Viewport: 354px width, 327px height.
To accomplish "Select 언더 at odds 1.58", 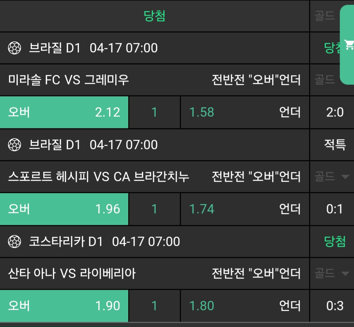I will pyautogui.click(x=245, y=112).
